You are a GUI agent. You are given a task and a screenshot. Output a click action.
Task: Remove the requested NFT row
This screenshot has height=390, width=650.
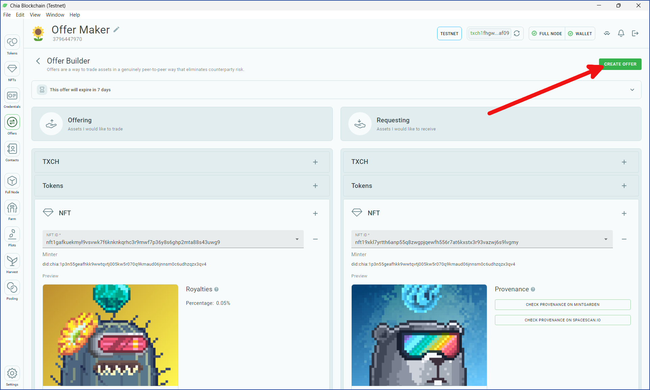click(624, 239)
